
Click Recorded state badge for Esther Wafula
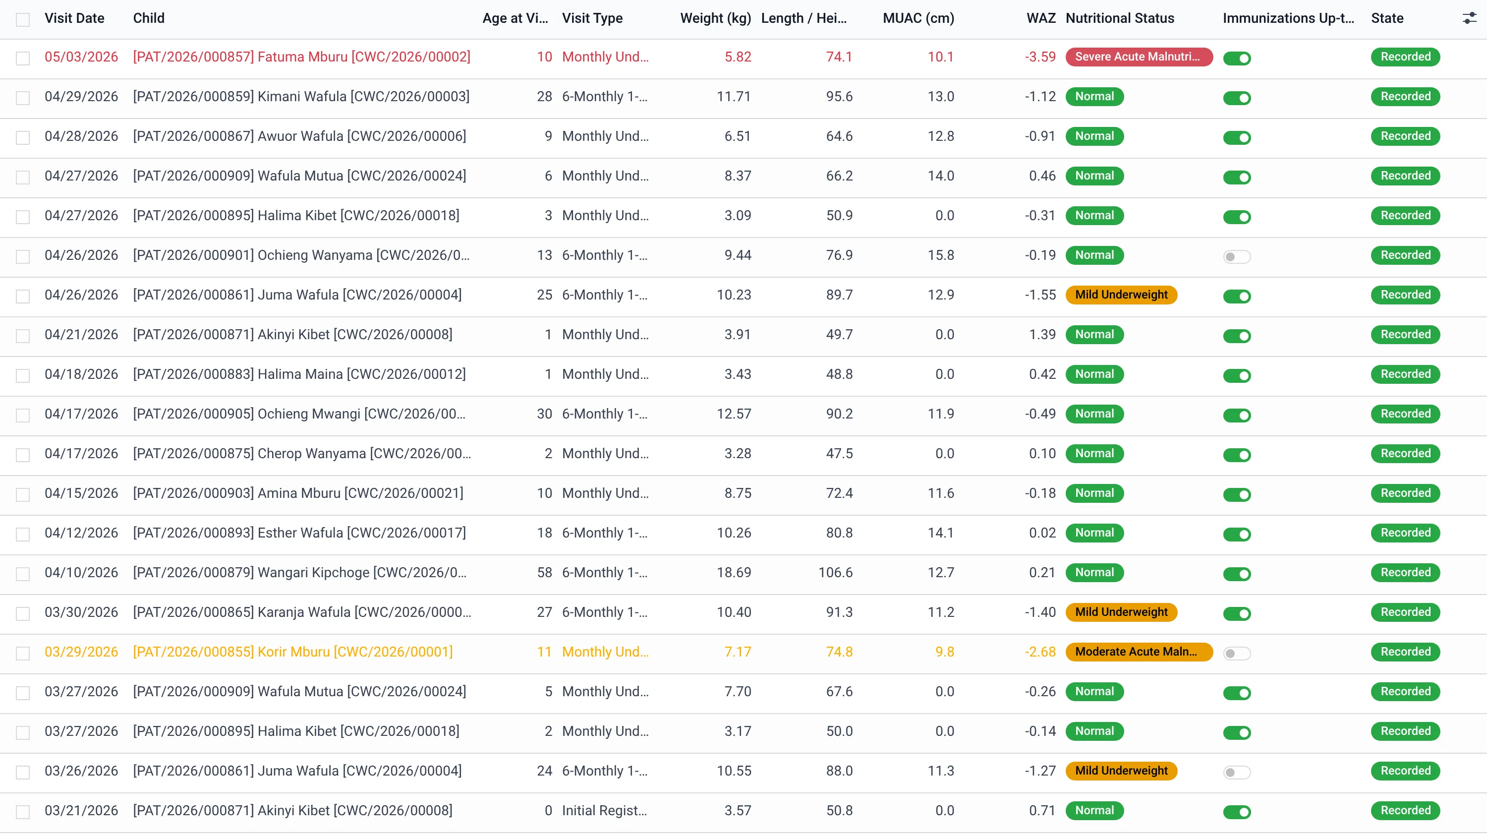[1405, 533]
